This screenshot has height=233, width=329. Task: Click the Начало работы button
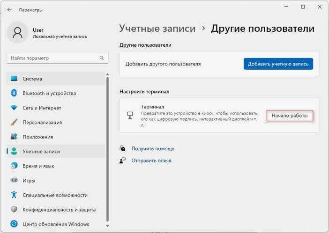[290, 116]
